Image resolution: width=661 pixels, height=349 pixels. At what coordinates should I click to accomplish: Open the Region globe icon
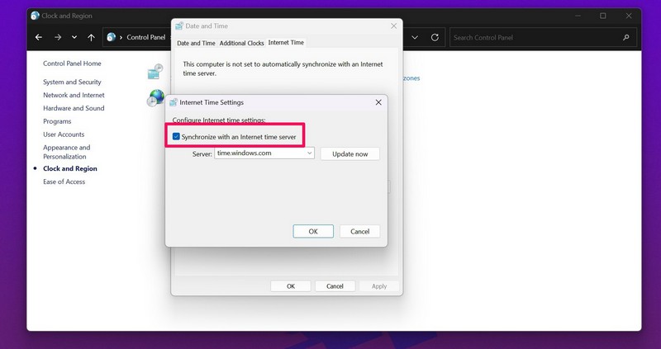click(x=155, y=98)
